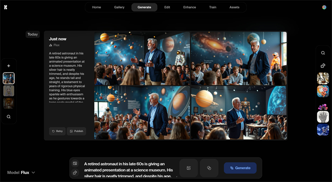This screenshot has width=332, height=182.
Task: Open the top-right generated galaxy image
Action: pyautogui.click(x=239, y=58)
